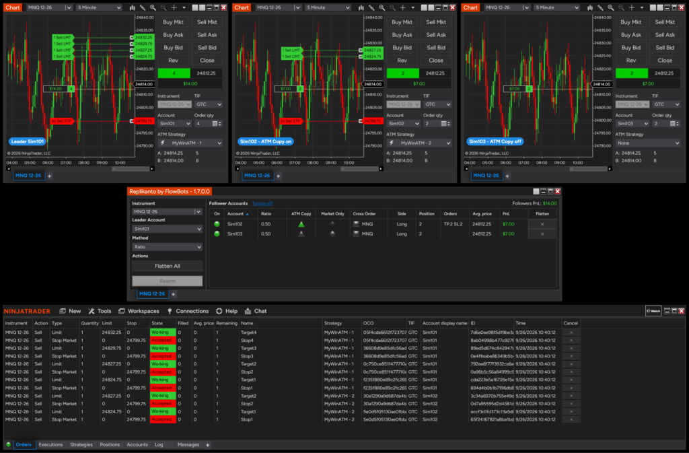
Task: Add a new tab in the Replikanto window
Action: click(173, 294)
